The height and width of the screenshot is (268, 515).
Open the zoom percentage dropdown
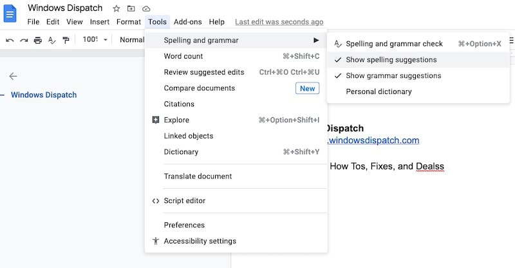click(95, 40)
